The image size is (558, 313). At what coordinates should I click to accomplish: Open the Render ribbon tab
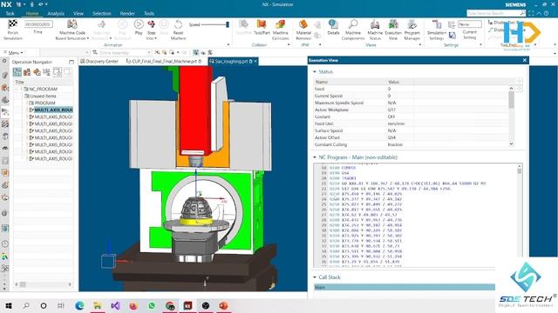127,14
